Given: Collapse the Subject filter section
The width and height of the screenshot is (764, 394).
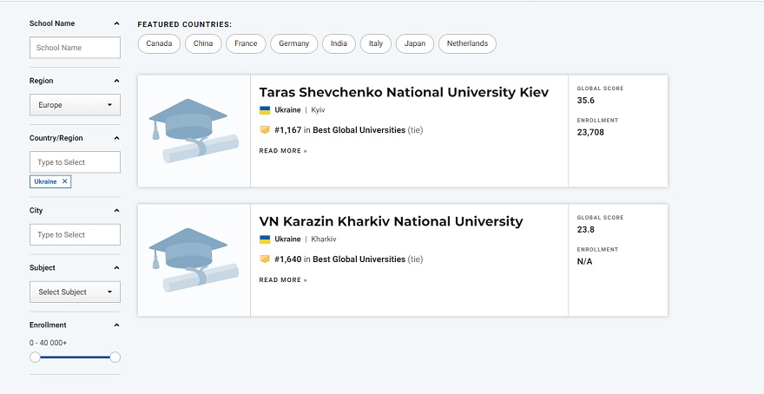Looking at the screenshot, I should click(116, 268).
